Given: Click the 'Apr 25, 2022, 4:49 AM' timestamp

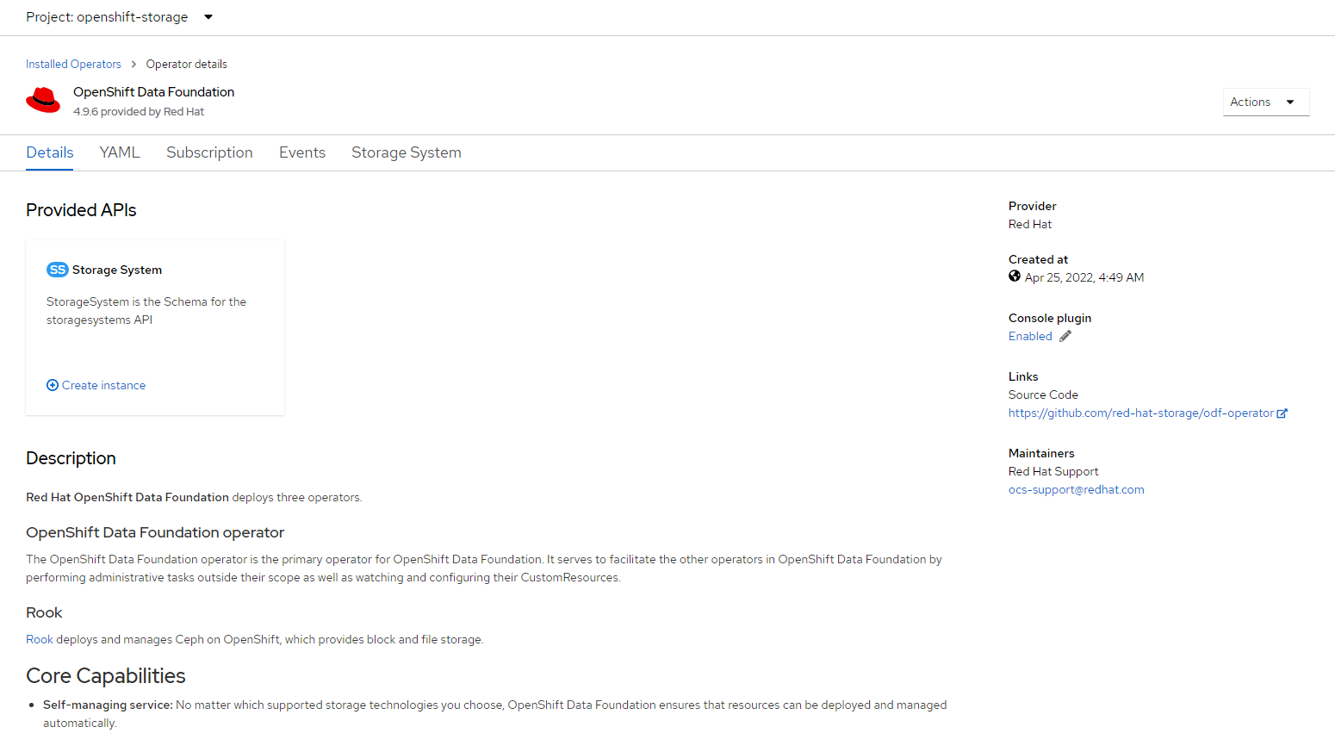Looking at the screenshot, I should tap(1084, 277).
